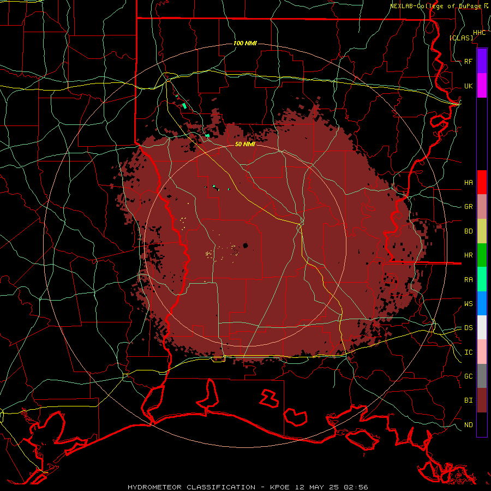Pick the yellow BD legend color swatch
The image size is (491, 491).
(x=482, y=231)
